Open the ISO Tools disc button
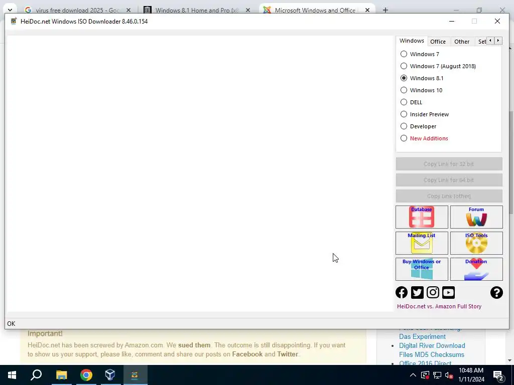The height and width of the screenshot is (385, 514). (x=476, y=243)
